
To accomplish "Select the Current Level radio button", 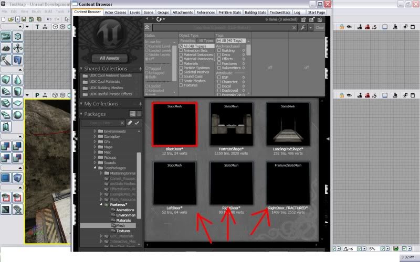I will [146, 46].
